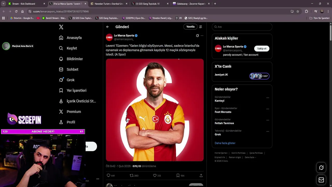Open Hizmet Şartları footer link
This screenshot has height=187, width=332.
tap(221, 153)
